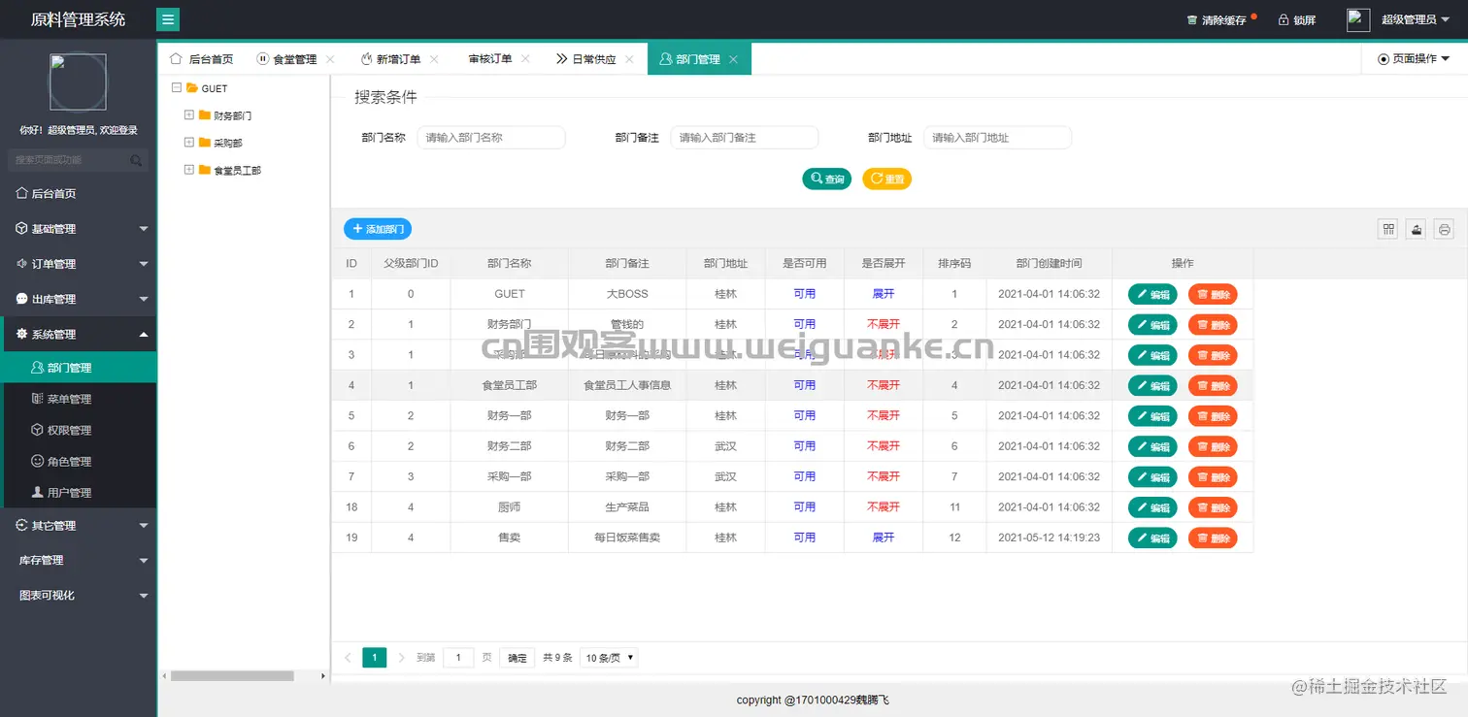Screen dimensions: 1468x717
Task: Open the table column filter icon
Action: tap(1389, 229)
